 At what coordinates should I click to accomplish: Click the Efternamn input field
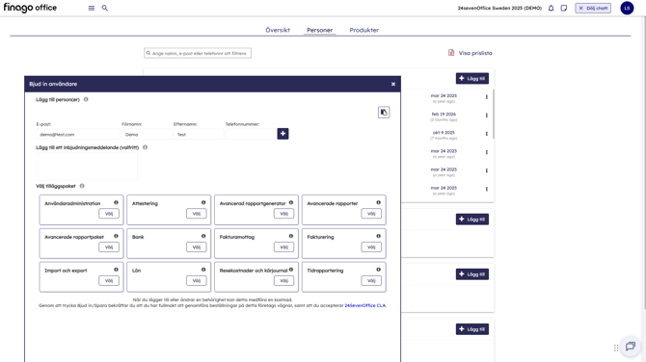pos(199,135)
